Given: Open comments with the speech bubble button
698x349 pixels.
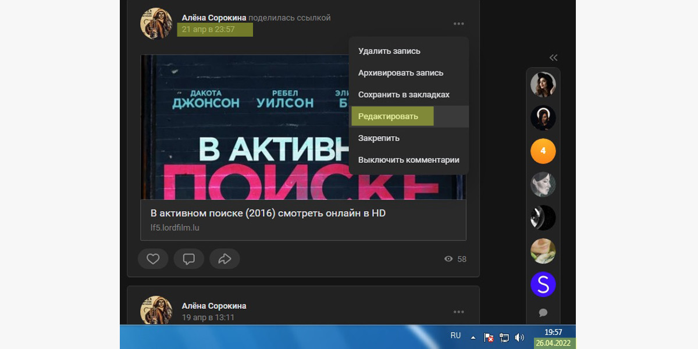Looking at the screenshot, I should [x=188, y=259].
